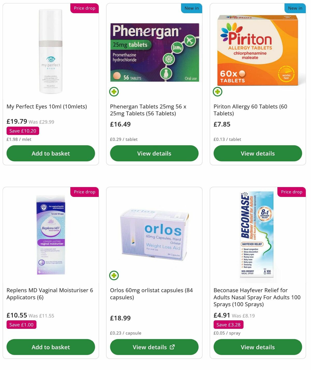Click the 'Price drop' badge on My Perfect Eyes
The image size is (311, 370).
tap(84, 8)
